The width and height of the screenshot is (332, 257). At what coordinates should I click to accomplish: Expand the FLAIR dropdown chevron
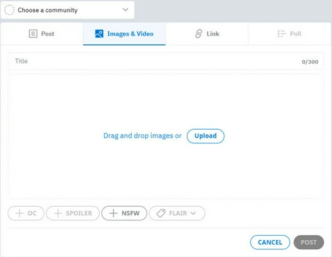pyautogui.click(x=193, y=213)
